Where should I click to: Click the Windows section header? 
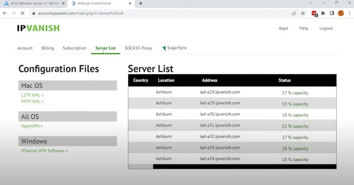[x=67, y=141]
